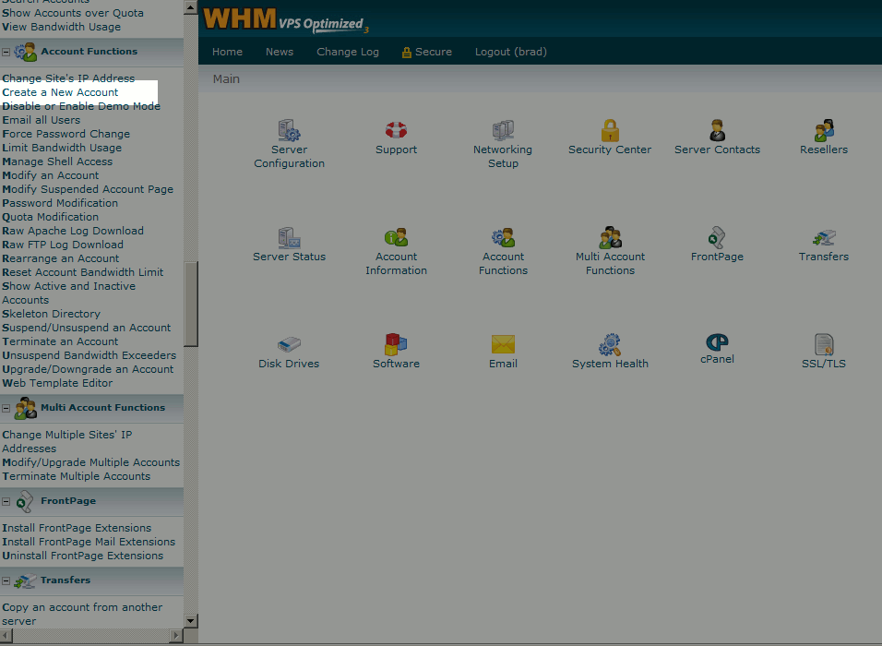Open Modify an Account link
Image resolution: width=882 pixels, height=646 pixels.
click(51, 175)
